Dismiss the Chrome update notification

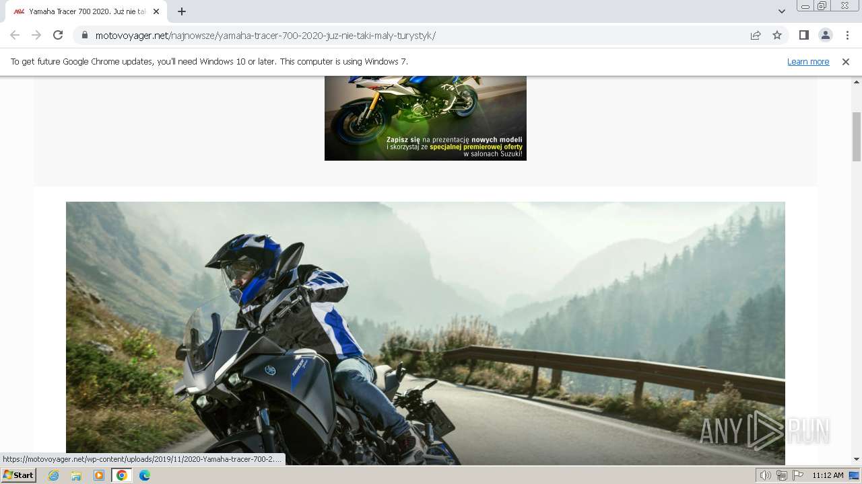tap(846, 61)
